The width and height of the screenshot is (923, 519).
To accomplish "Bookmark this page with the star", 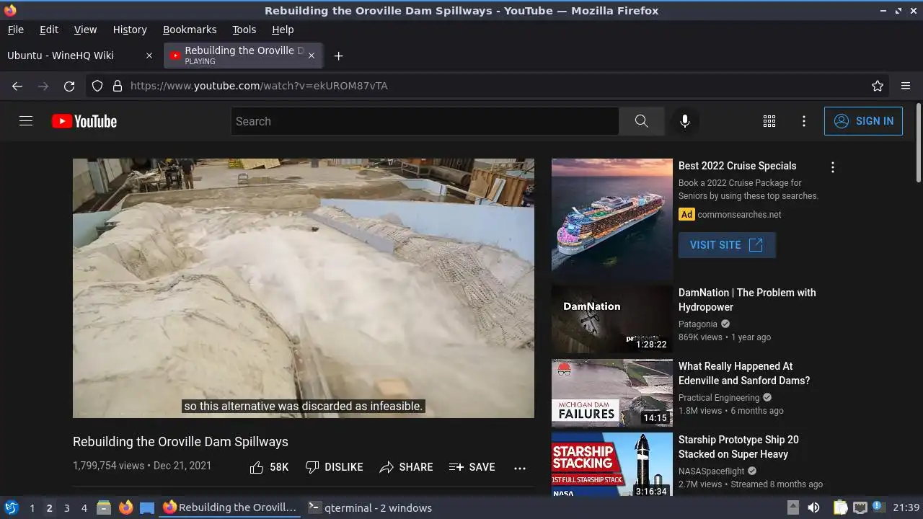I will coord(878,86).
